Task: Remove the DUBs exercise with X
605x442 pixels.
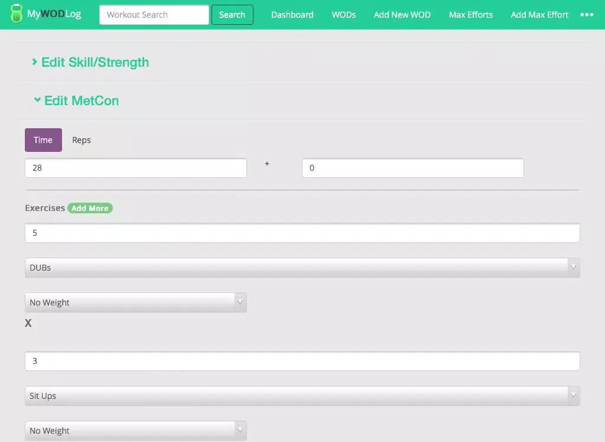Action: (28, 323)
